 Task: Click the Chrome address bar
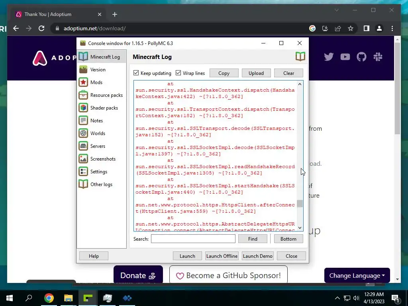click(180, 28)
